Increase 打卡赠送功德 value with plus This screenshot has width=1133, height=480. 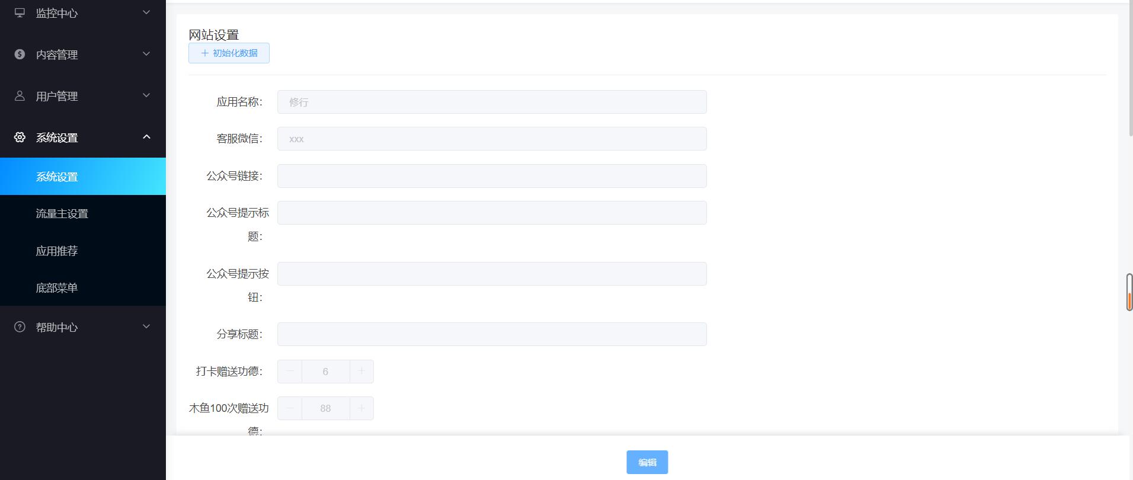[x=361, y=372]
